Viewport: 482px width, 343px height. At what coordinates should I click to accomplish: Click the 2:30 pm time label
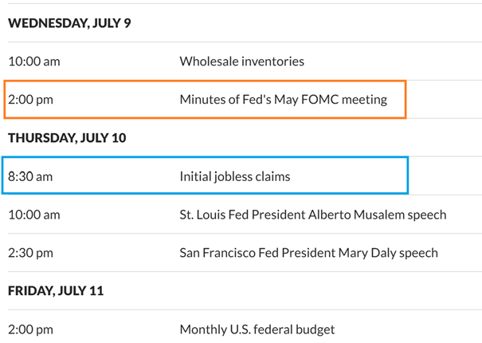(30, 253)
